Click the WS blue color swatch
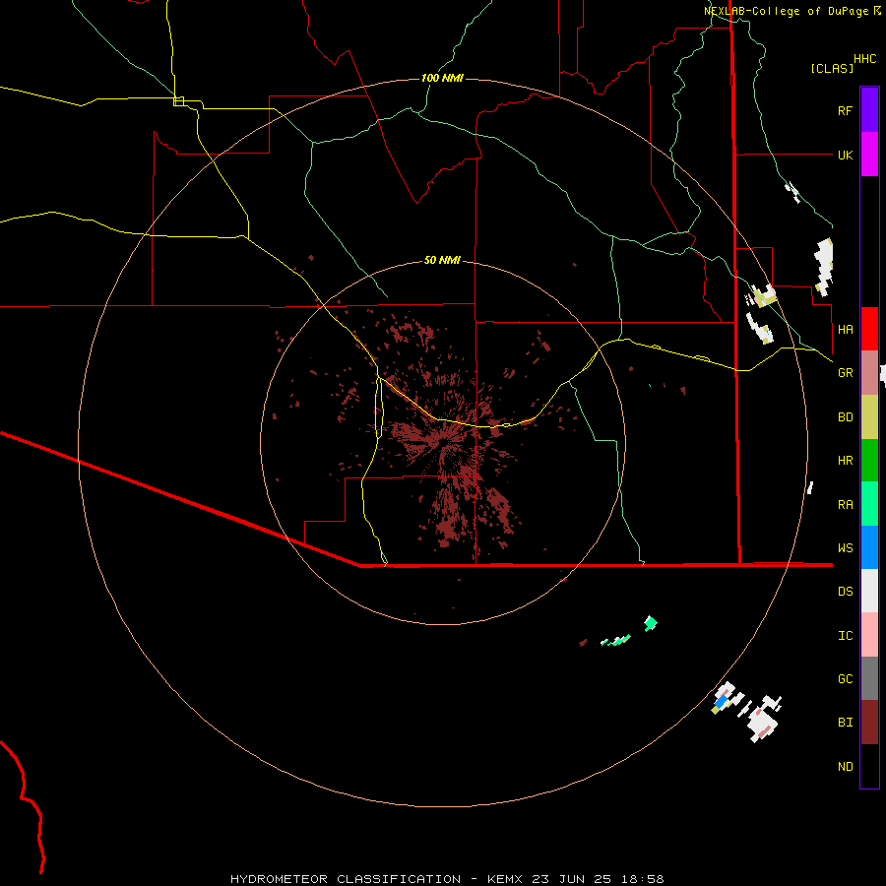This screenshot has width=886, height=886. [869, 547]
